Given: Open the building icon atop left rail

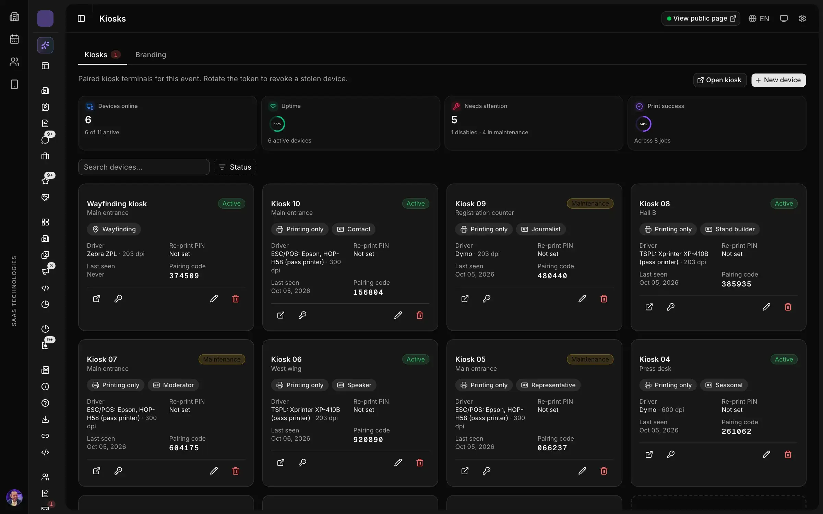Looking at the screenshot, I should 14,16.
